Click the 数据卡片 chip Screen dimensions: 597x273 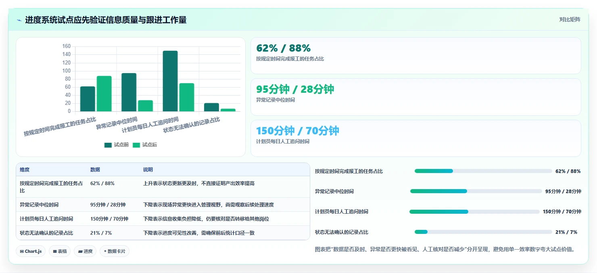pyautogui.click(x=115, y=251)
